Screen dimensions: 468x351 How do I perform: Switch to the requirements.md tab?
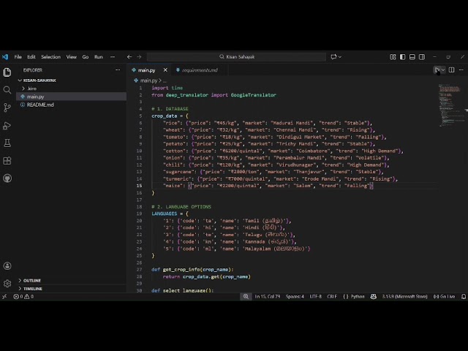tap(200, 70)
